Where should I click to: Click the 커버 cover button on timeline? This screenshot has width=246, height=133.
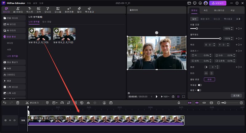[x=23, y=120]
